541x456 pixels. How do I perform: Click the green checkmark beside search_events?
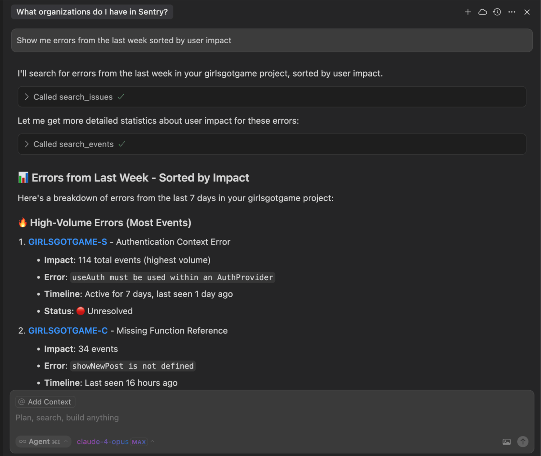pyautogui.click(x=122, y=144)
